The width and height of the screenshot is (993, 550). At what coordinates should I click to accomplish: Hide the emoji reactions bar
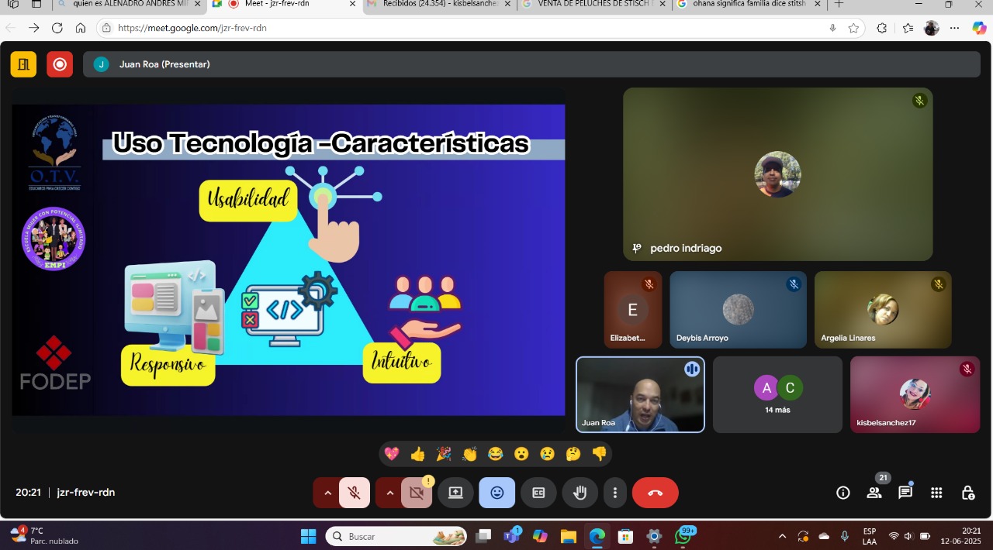[x=496, y=493]
